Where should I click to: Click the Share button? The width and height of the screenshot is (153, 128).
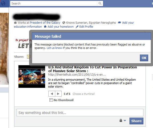click(x=136, y=121)
